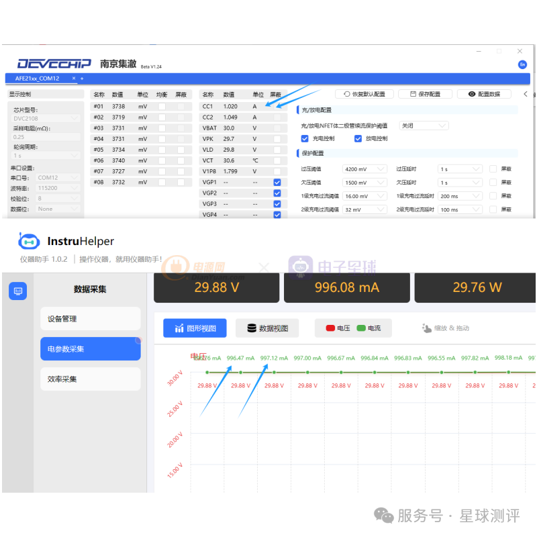The image size is (537, 537).
Task: Close the AFE21xx_COM12 tab with its x icon
Action: coord(74,79)
